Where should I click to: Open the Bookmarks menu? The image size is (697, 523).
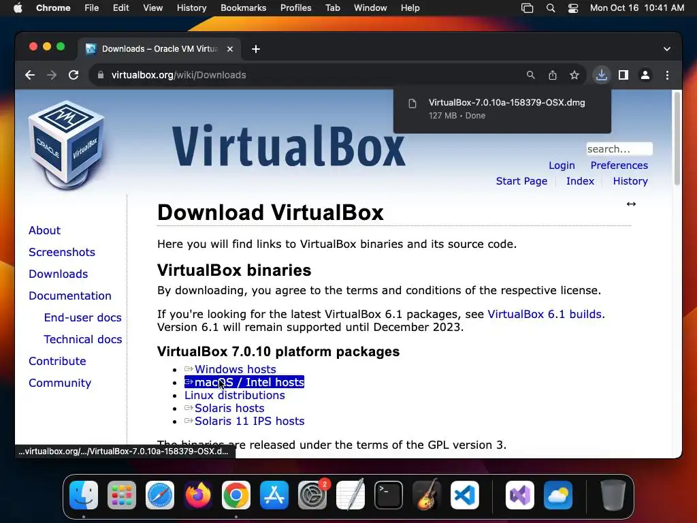(x=244, y=8)
